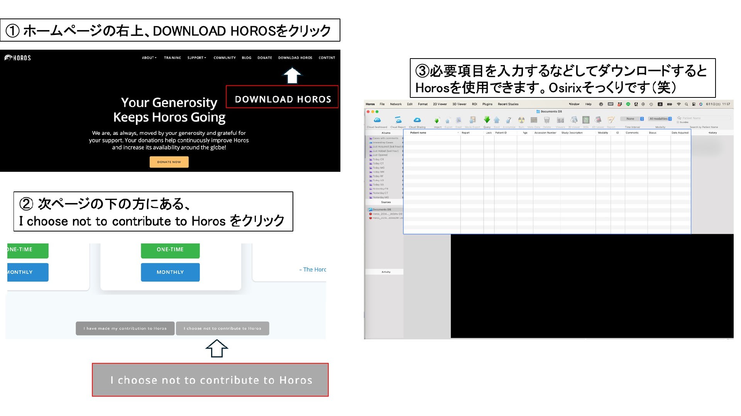Click the Movie Export toolbar icon

[473, 120]
